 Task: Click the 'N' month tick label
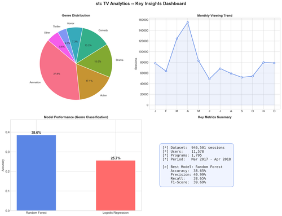pyautogui.click(x=263, y=111)
